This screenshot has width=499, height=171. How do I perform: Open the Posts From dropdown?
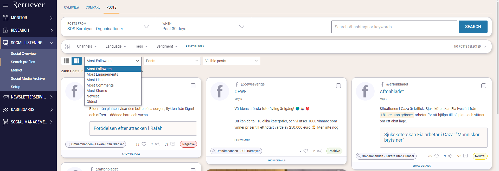pos(108,27)
